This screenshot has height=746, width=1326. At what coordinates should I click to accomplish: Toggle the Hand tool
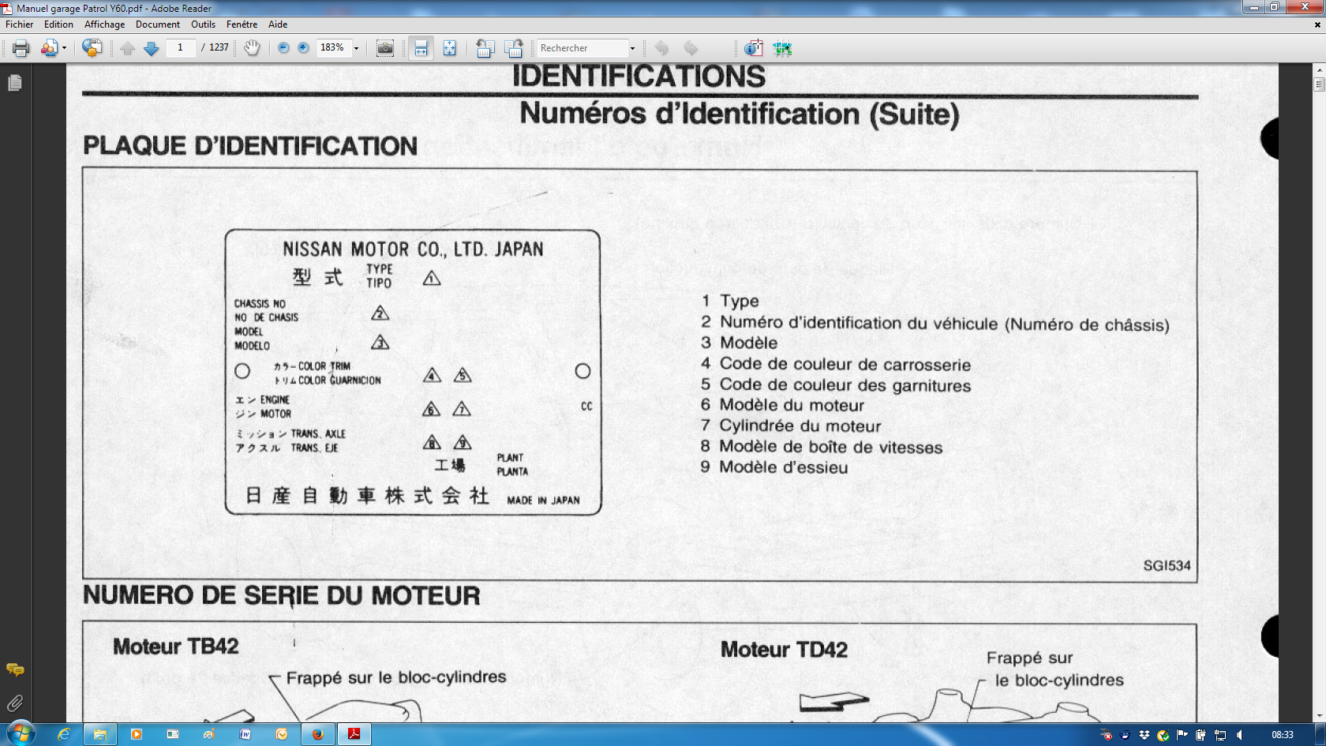252,48
